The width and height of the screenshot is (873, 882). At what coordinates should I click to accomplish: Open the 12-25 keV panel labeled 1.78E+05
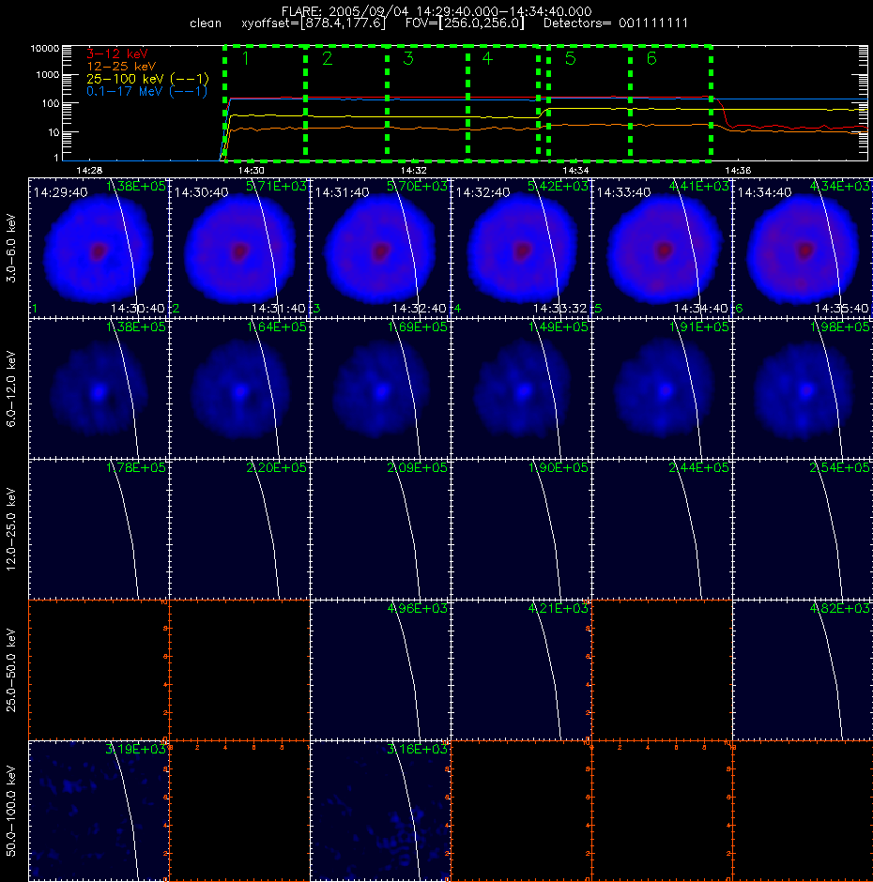pos(99,529)
